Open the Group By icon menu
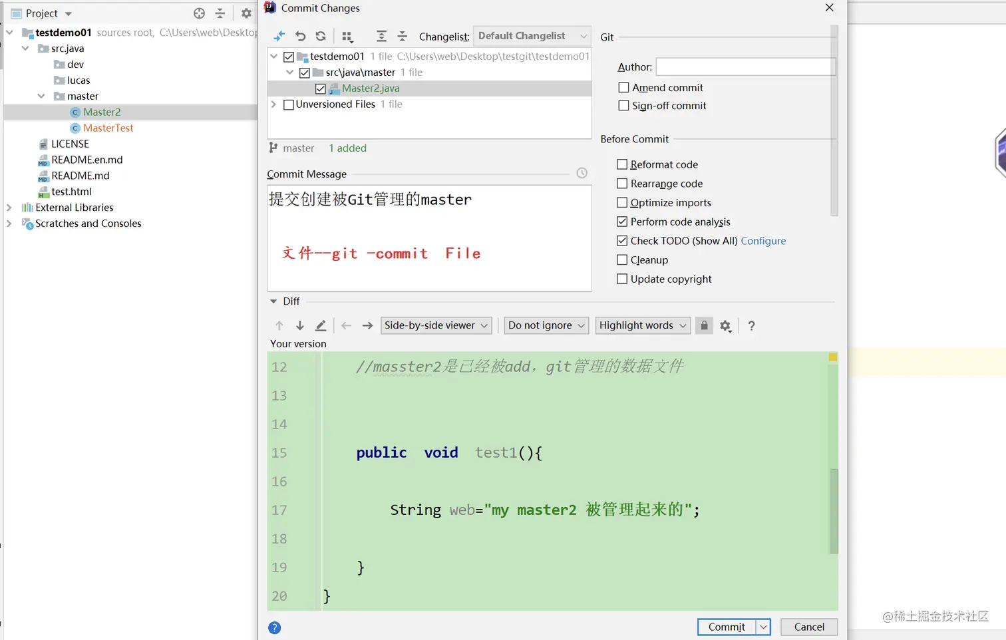Screen dimensions: 1006x640 347,37
